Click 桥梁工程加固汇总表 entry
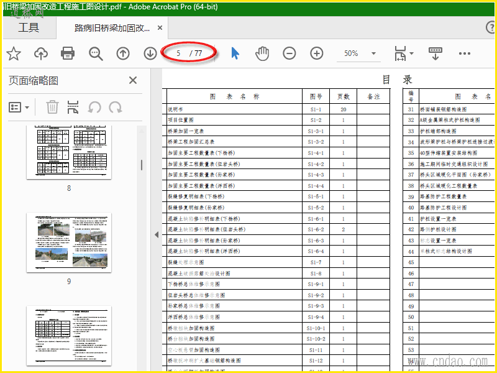Screen dimensions: 497x373 pyautogui.click(x=191, y=142)
